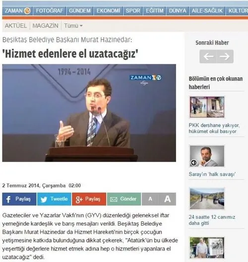Screen dimensions: 248x262
Task: Click 'Bölümün en çok okunan haberleri' heading
Action: click(x=216, y=83)
